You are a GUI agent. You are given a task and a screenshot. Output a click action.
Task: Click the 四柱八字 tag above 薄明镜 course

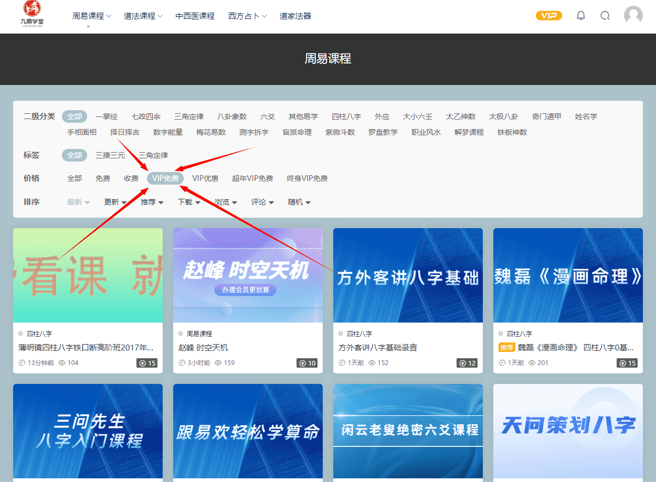[x=39, y=334]
